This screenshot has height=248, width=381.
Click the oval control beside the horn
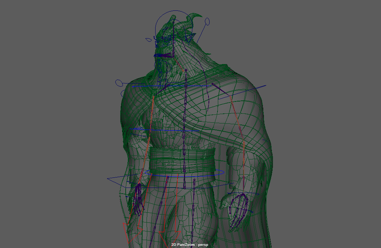[207, 22]
